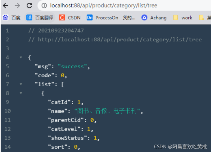
Task: Click the yellow folder icon beside work
Action: pos(176,18)
